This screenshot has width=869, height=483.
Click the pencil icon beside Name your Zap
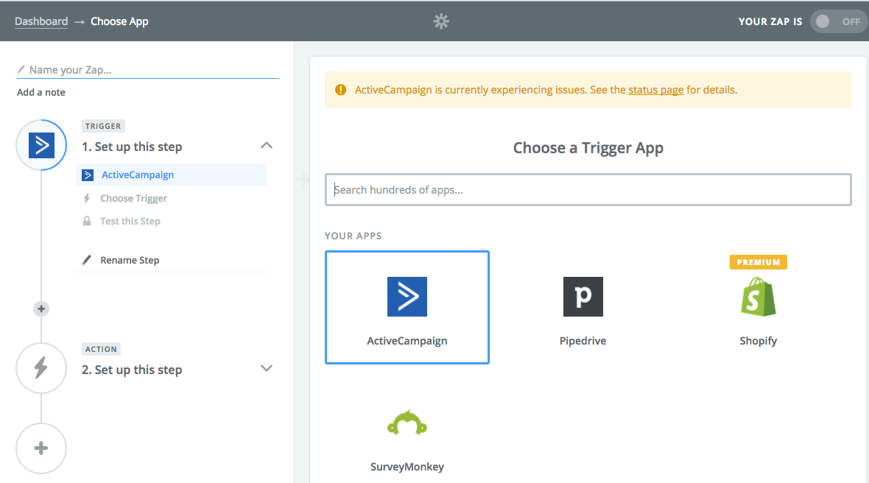pyautogui.click(x=20, y=68)
